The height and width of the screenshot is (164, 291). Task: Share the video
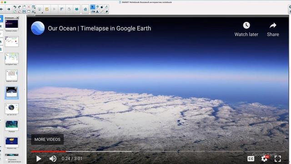(x=273, y=29)
